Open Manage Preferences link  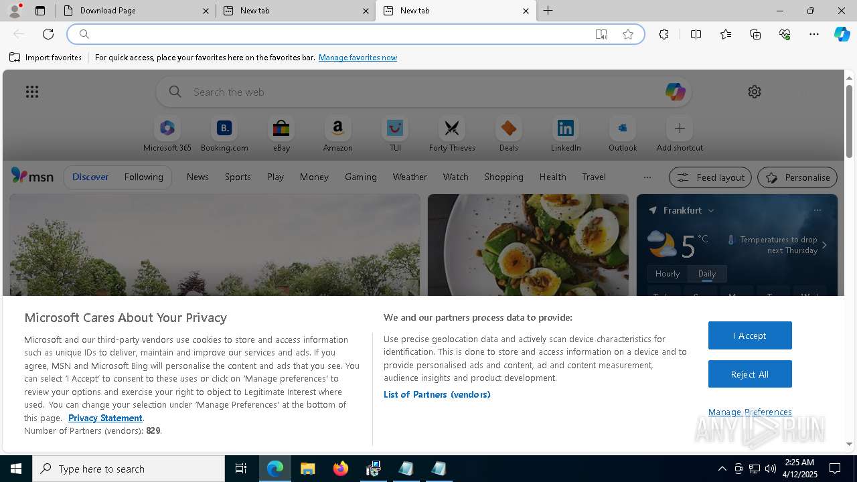[750, 412]
